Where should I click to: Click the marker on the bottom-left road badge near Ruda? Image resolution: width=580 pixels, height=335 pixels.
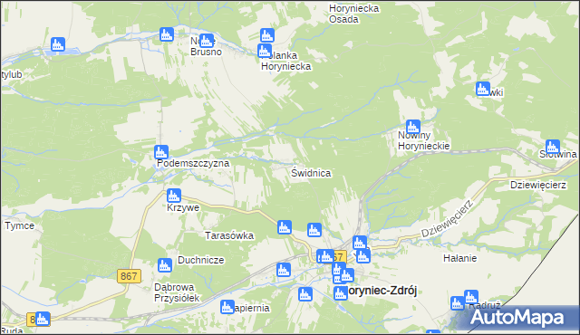point(43,319)
